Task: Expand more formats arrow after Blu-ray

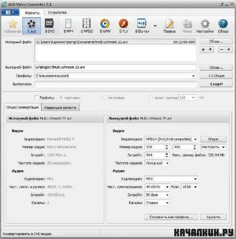Action: coord(155,26)
